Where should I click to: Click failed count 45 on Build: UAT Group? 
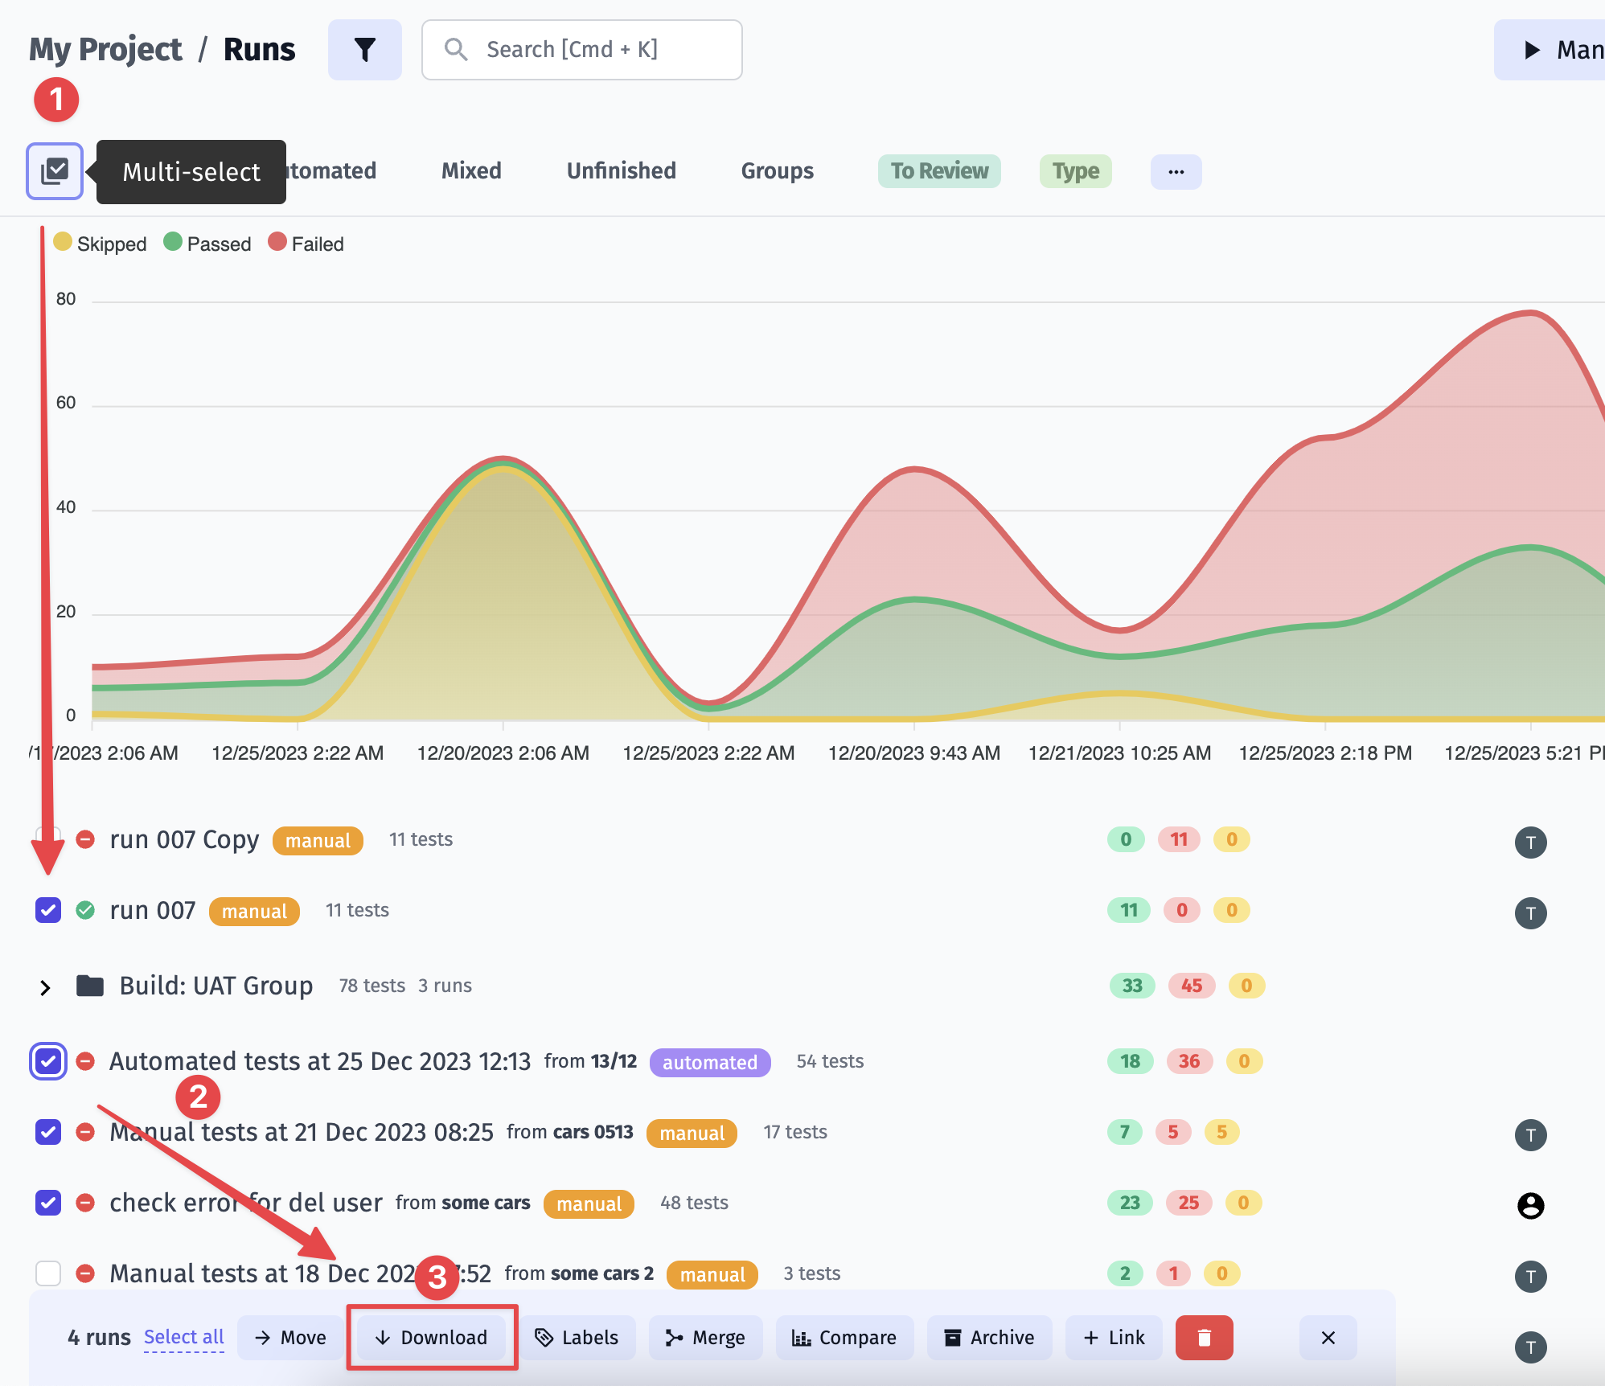click(x=1192, y=986)
